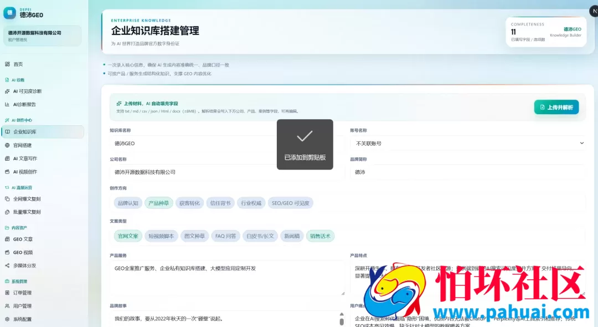Toggle the SEO/GEO 可见度 tag
Screen dimensions: 598x327
(291, 203)
